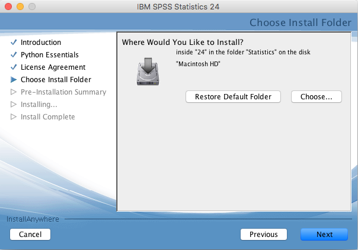Viewport: 358px width, 250px height.
Task: Select the Python Essentials step label
Action: (x=50, y=55)
